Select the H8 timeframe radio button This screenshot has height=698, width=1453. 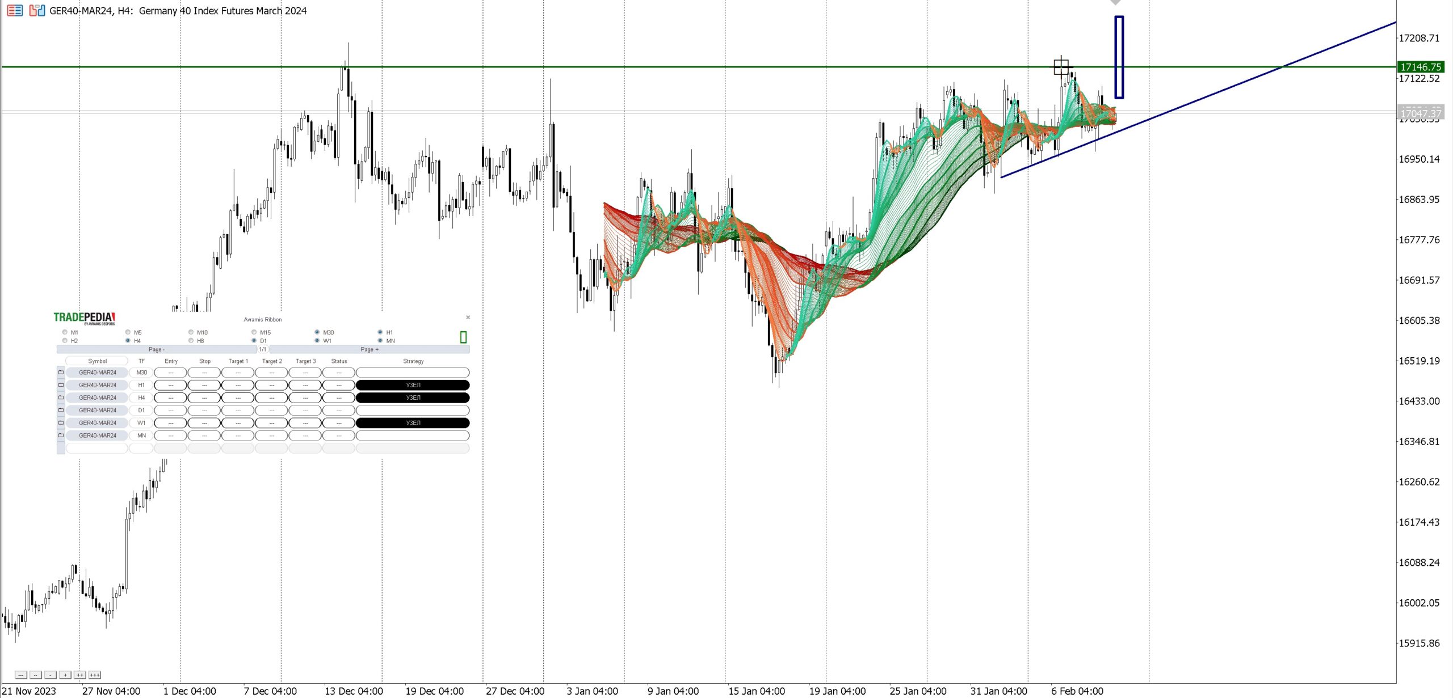point(191,341)
